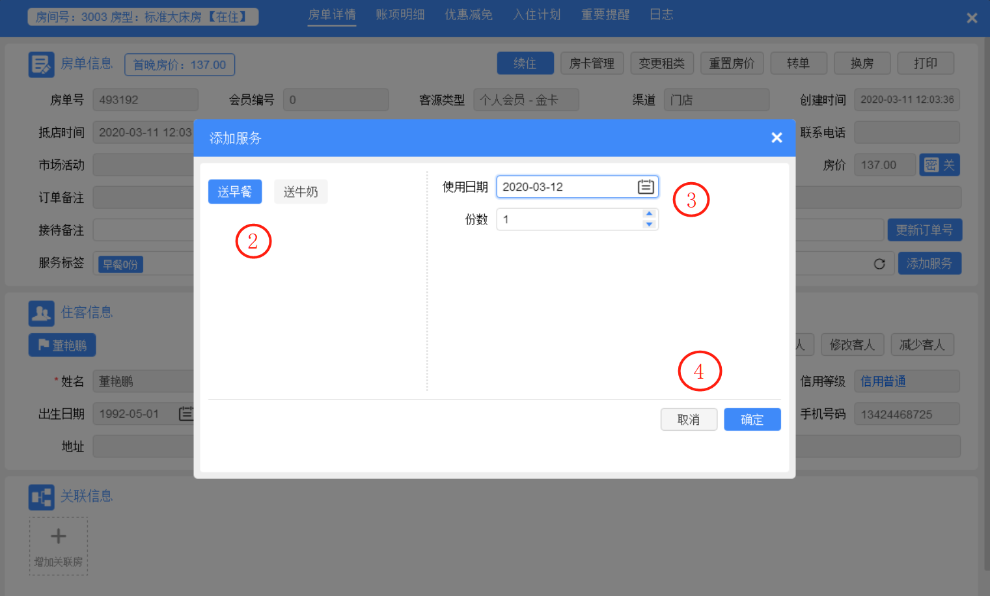Click the 住客信息 people icon
Screen dimensions: 990x596
click(42, 313)
